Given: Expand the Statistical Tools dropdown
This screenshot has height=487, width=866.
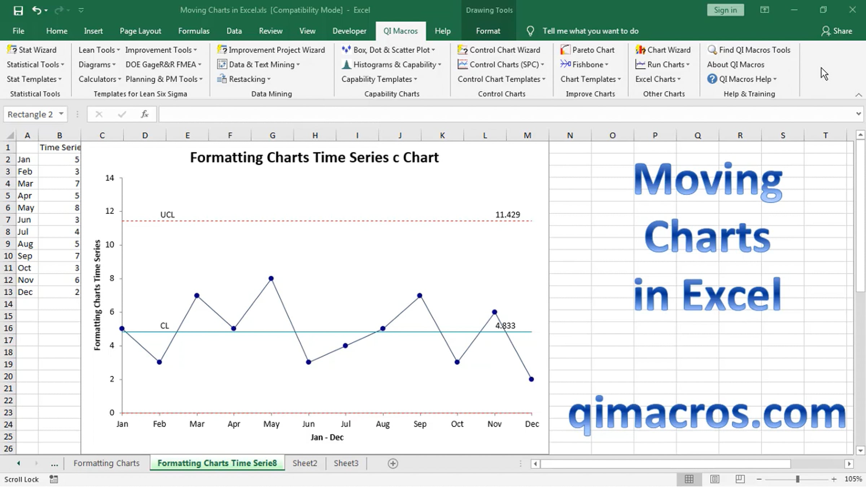Looking at the screenshot, I should coord(35,65).
